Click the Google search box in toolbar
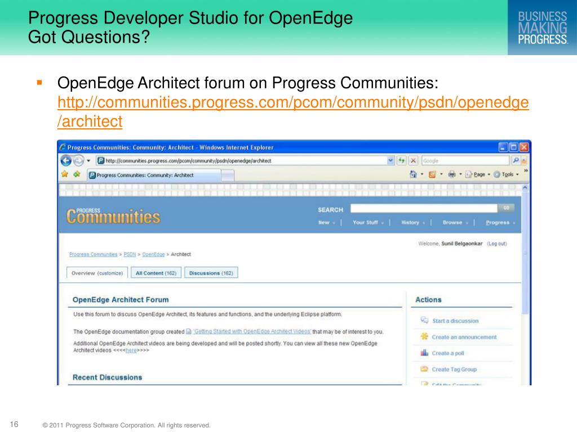The width and height of the screenshot is (577, 432). click(465, 160)
